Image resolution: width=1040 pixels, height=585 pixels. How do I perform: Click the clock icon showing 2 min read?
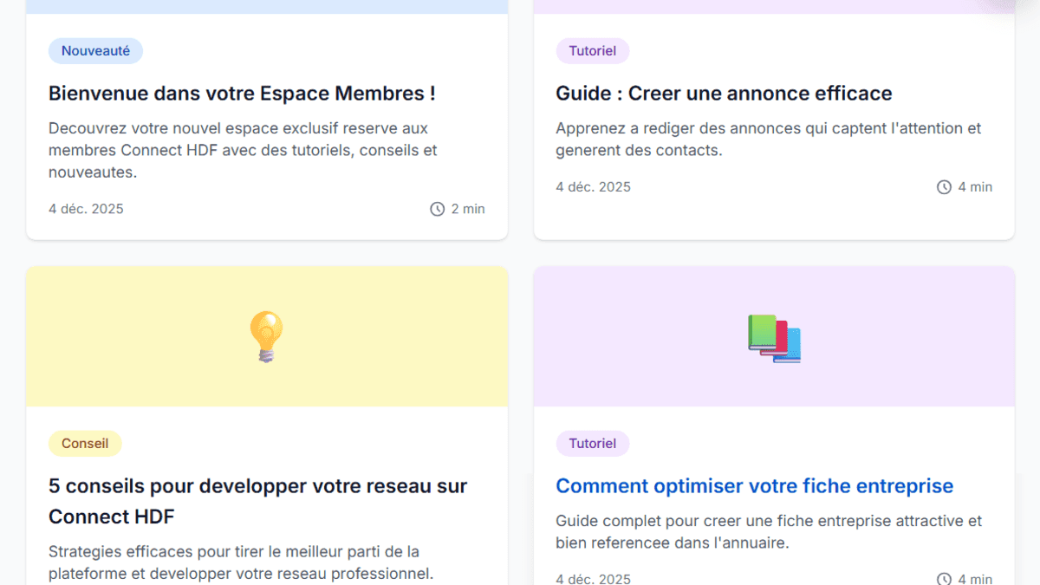[436, 209]
